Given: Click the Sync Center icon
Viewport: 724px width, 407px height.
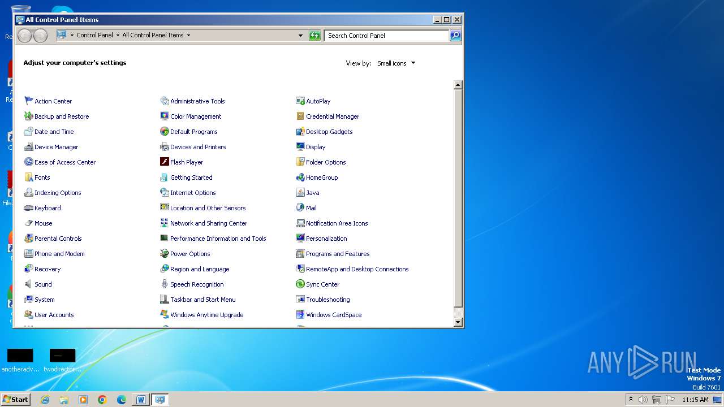Looking at the screenshot, I should (x=300, y=284).
